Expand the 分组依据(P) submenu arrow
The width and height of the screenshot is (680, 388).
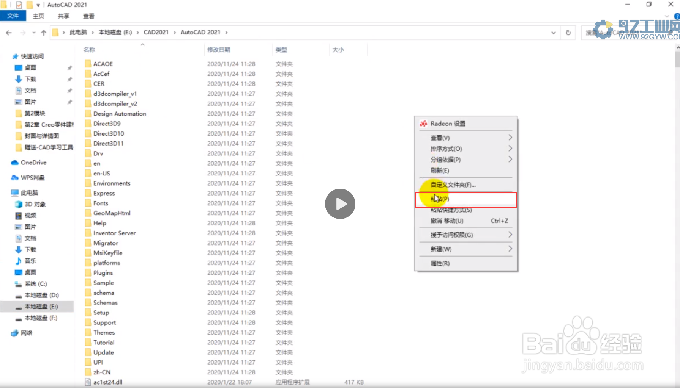coord(510,159)
